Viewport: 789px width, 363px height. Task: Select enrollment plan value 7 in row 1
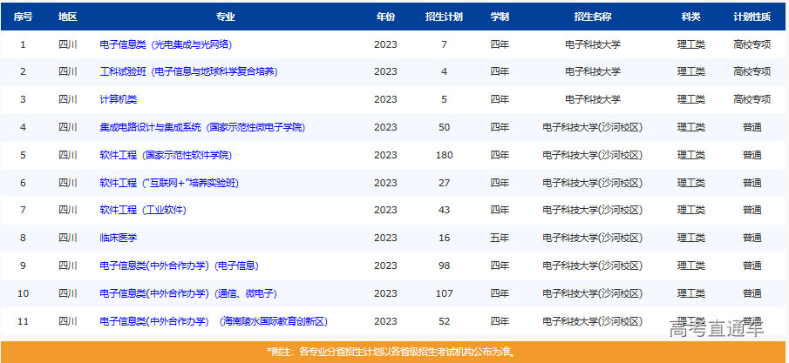[x=444, y=44]
